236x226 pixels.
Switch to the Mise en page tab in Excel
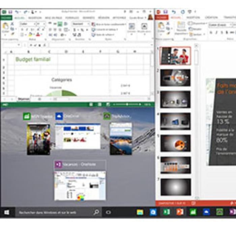(54, 18)
